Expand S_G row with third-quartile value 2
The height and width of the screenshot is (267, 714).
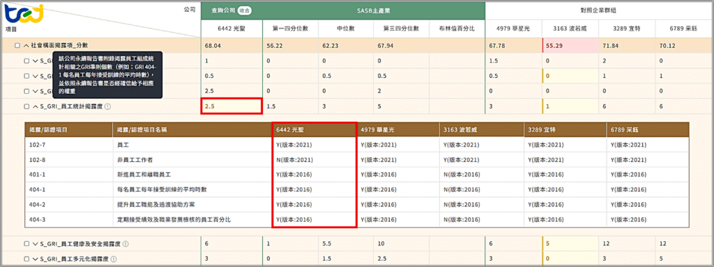[35, 91]
